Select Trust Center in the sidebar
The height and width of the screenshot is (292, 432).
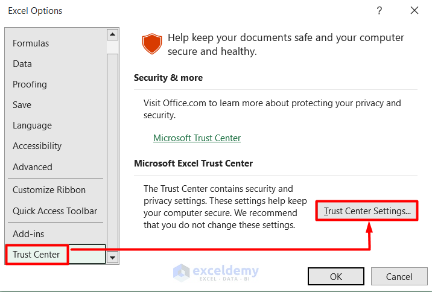click(x=36, y=255)
